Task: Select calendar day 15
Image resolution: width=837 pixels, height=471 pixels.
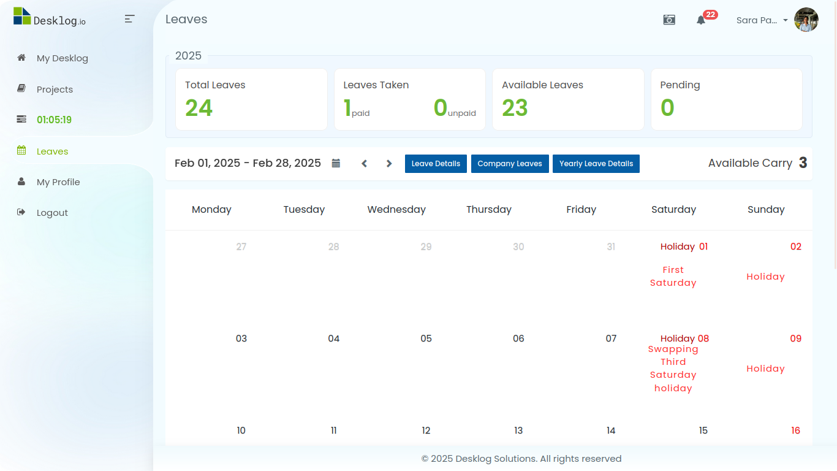Action: coord(703,431)
